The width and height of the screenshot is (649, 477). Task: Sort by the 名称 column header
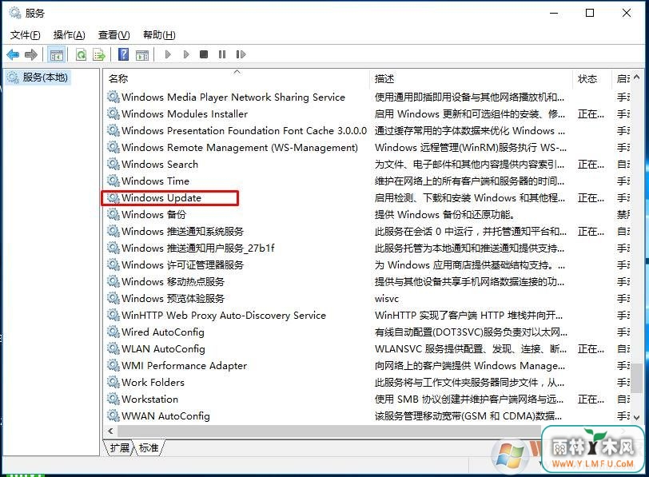(236, 78)
